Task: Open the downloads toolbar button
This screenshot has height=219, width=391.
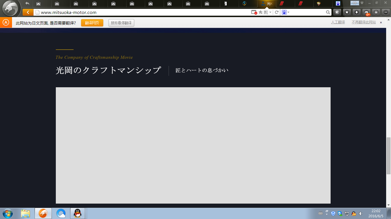Action: pos(357,12)
